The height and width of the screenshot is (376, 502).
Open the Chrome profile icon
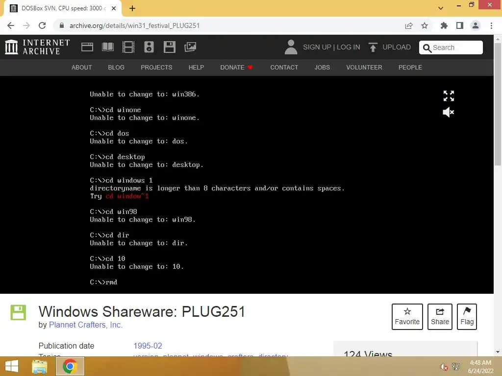tap(476, 25)
